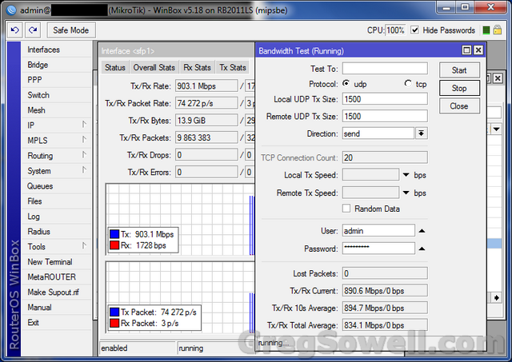Open MetaROUTER from the sidebar

[x=56, y=277]
